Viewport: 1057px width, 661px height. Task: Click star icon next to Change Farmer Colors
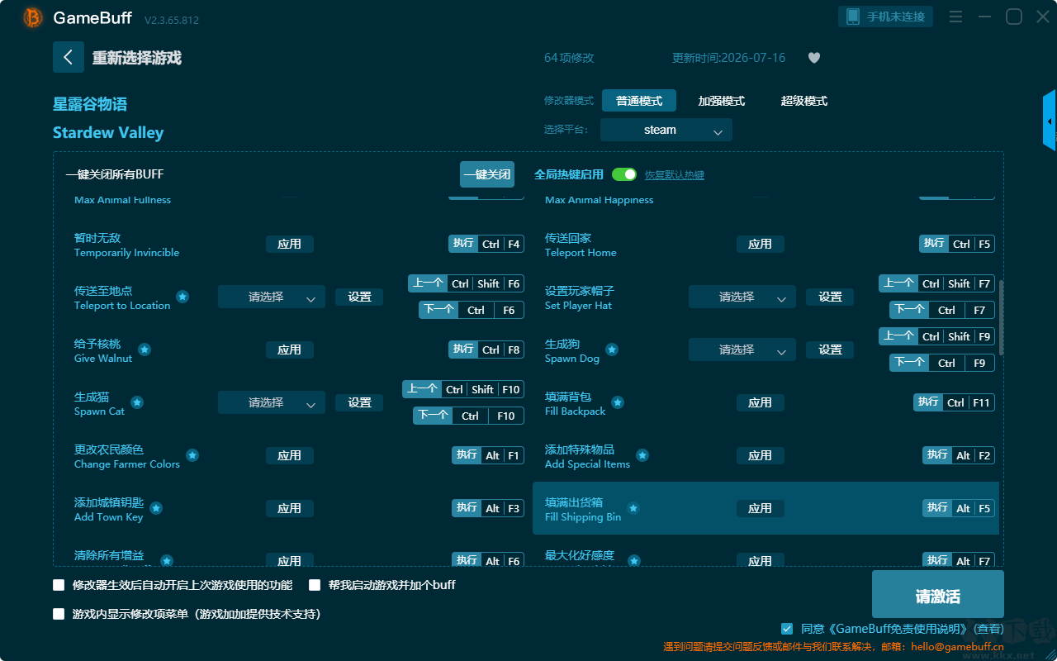[x=192, y=455]
